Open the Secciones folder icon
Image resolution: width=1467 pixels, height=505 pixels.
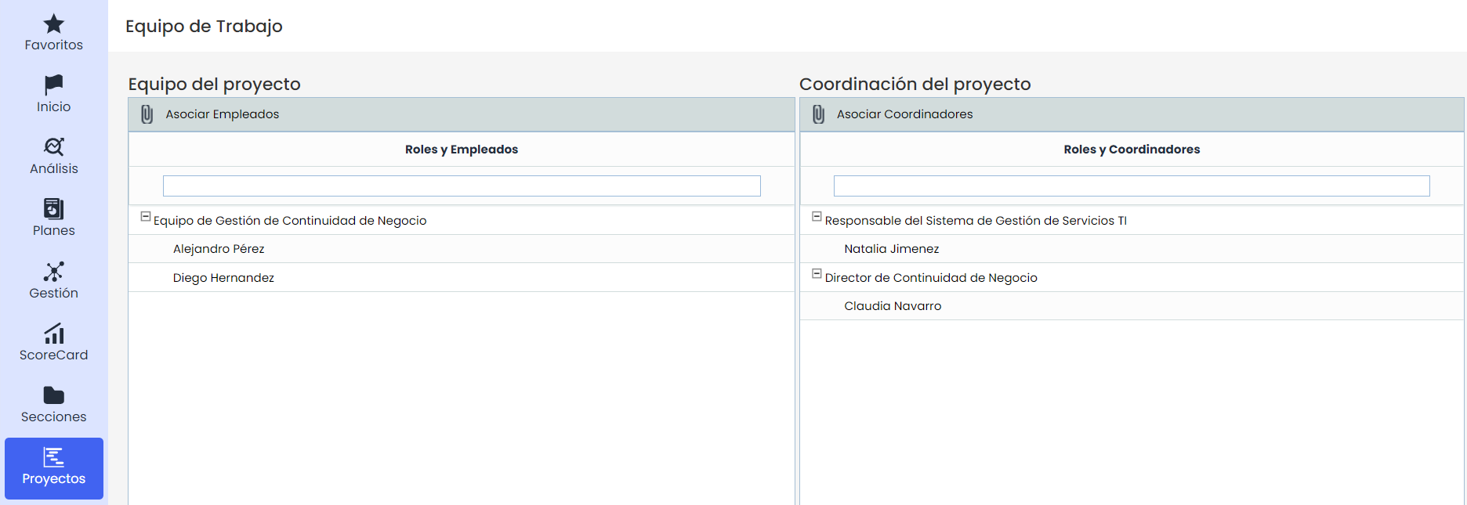coord(53,395)
